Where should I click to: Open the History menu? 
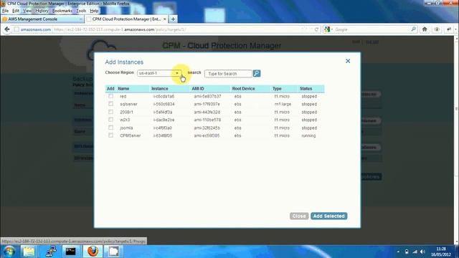click(42, 11)
